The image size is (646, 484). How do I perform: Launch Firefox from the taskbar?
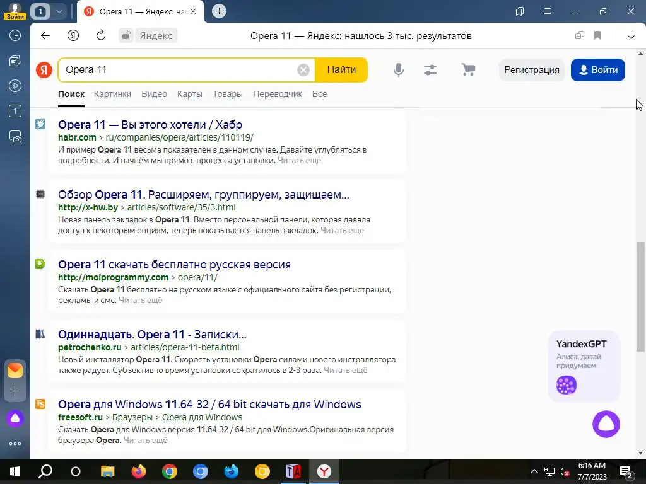coord(138,471)
